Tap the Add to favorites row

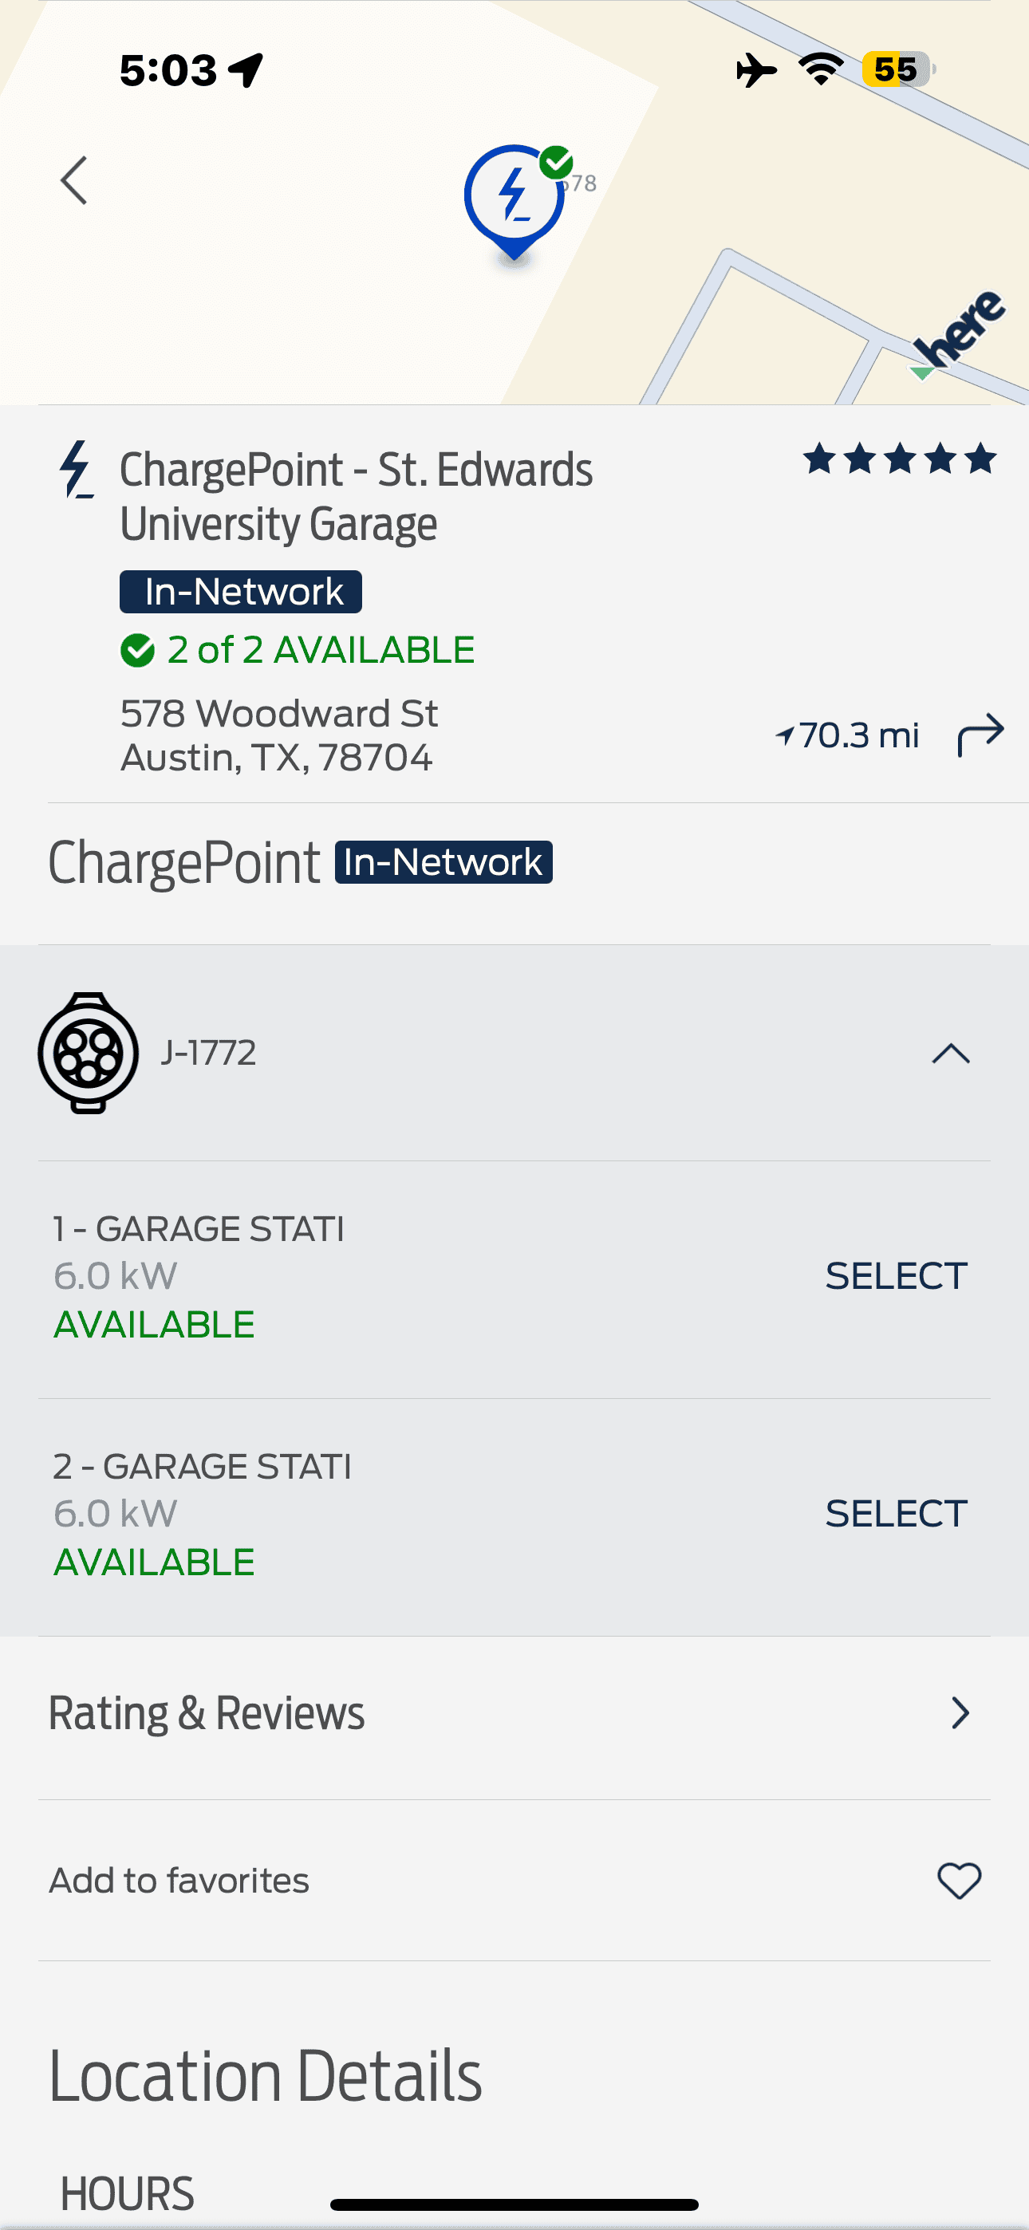(x=179, y=1880)
